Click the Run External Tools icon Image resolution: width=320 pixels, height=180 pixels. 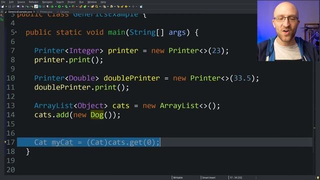(73, 6)
